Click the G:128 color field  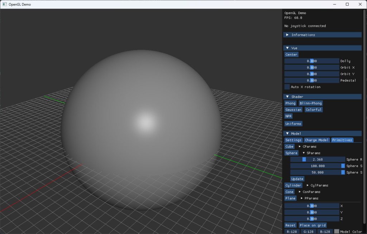click(308, 231)
